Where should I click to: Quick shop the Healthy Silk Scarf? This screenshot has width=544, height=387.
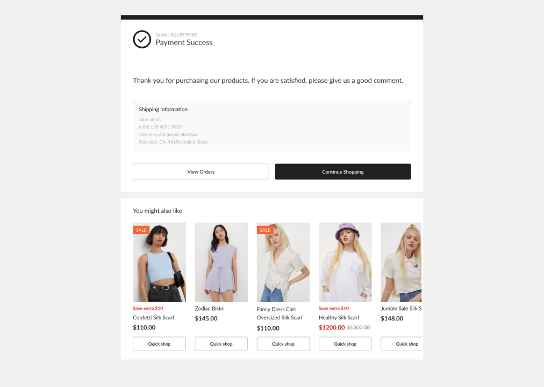click(x=345, y=343)
